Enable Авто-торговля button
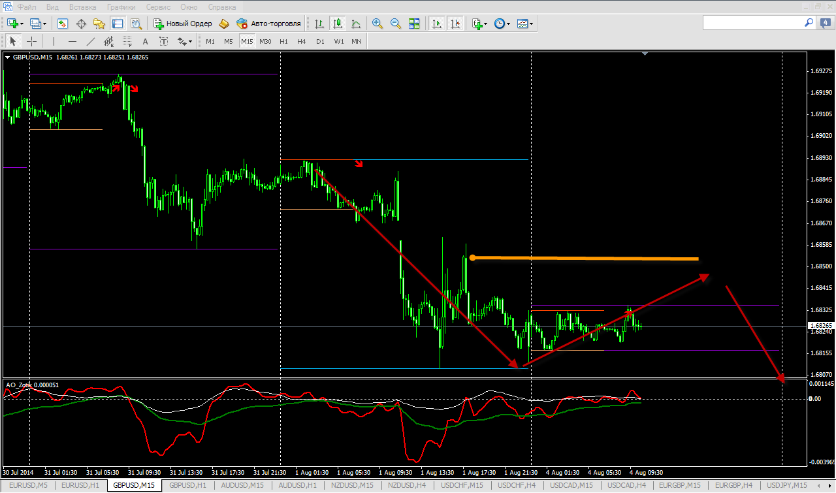Image resolution: width=836 pixels, height=493 pixels. (x=268, y=24)
